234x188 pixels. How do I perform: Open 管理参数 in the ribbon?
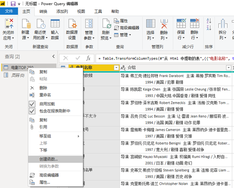click(x=89, y=29)
